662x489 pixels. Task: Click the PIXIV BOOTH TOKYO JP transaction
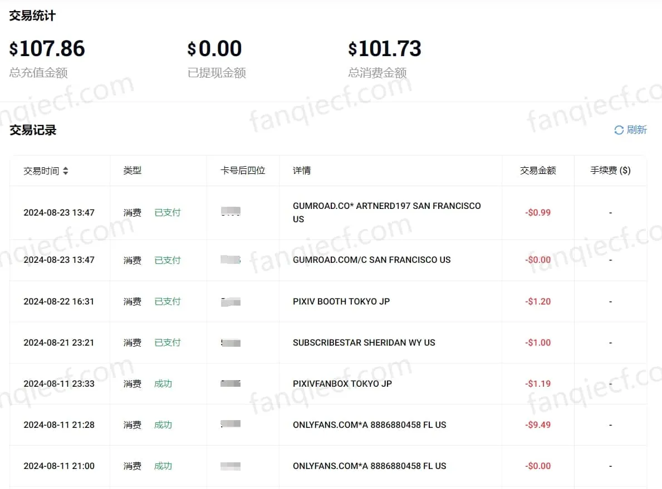point(341,302)
